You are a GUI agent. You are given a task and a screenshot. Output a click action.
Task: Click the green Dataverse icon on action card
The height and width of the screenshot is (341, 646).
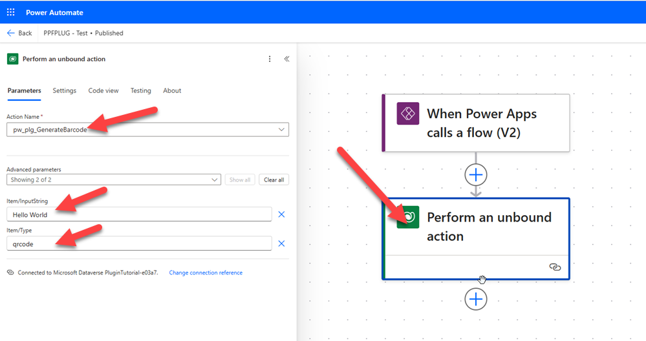408,217
